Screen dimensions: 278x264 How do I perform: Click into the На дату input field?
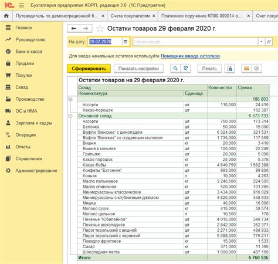click(105, 42)
